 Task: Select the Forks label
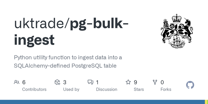click(166, 89)
